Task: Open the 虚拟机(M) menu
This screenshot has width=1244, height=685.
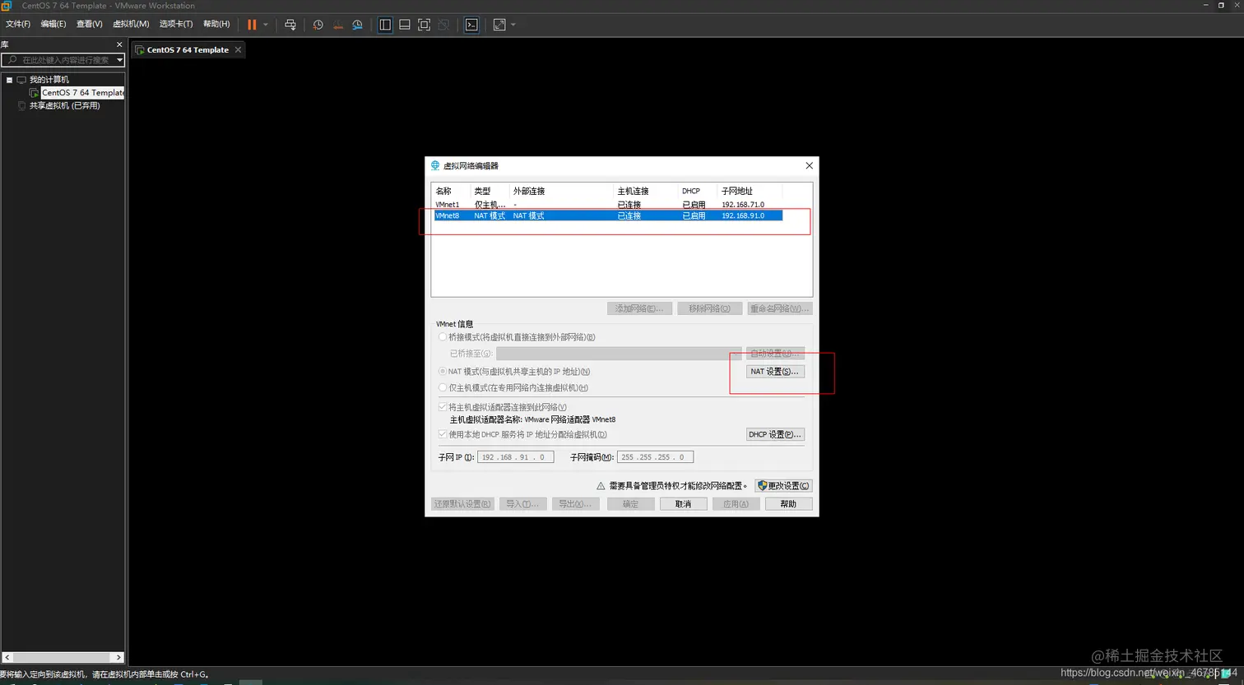Action: tap(131, 25)
